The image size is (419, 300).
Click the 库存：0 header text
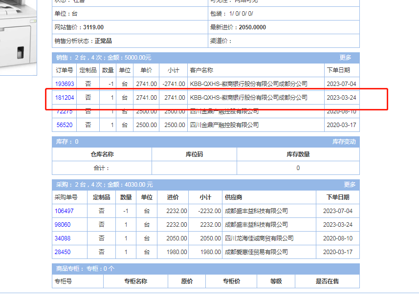tap(67, 142)
